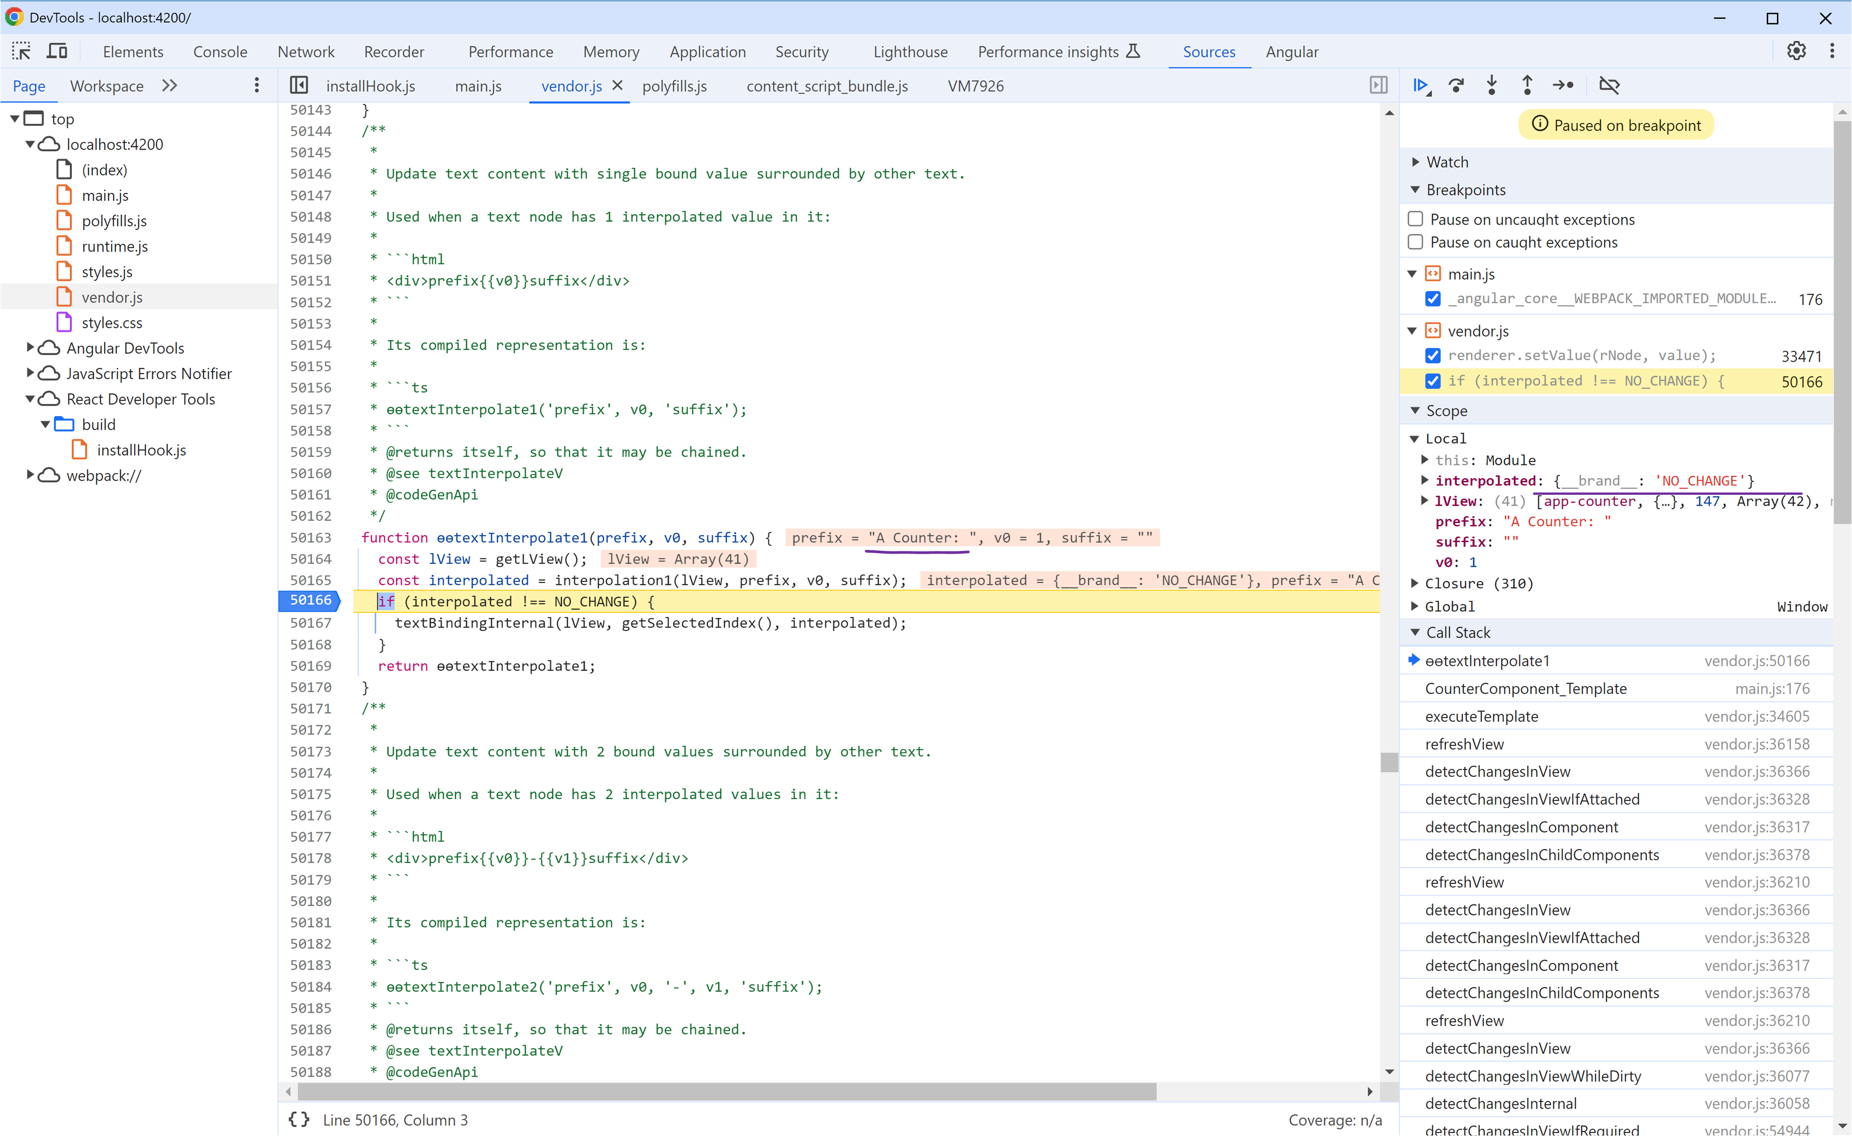Screen dimensions: 1852x1136
Task: Expand the interpolated variable in scope
Action: click(1424, 480)
